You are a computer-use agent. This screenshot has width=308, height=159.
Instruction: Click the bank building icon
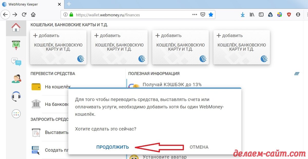click(36, 104)
